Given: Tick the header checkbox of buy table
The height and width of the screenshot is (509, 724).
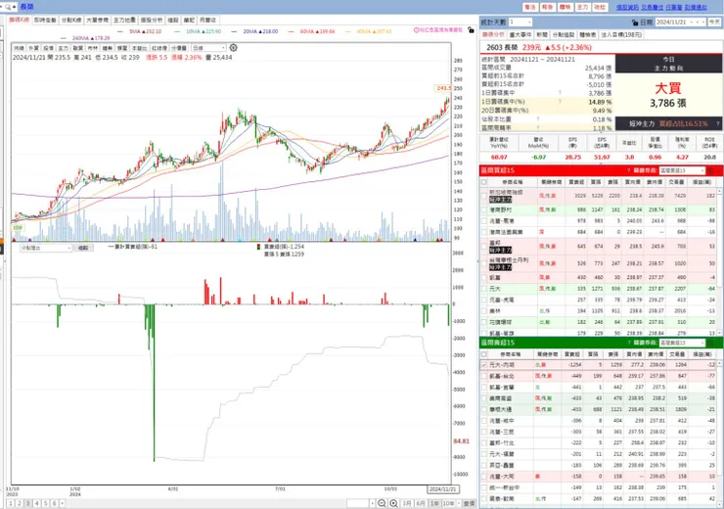Looking at the screenshot, I should click(484, 182).
